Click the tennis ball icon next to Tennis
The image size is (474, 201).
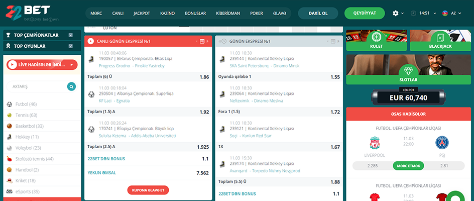[10, 116]
